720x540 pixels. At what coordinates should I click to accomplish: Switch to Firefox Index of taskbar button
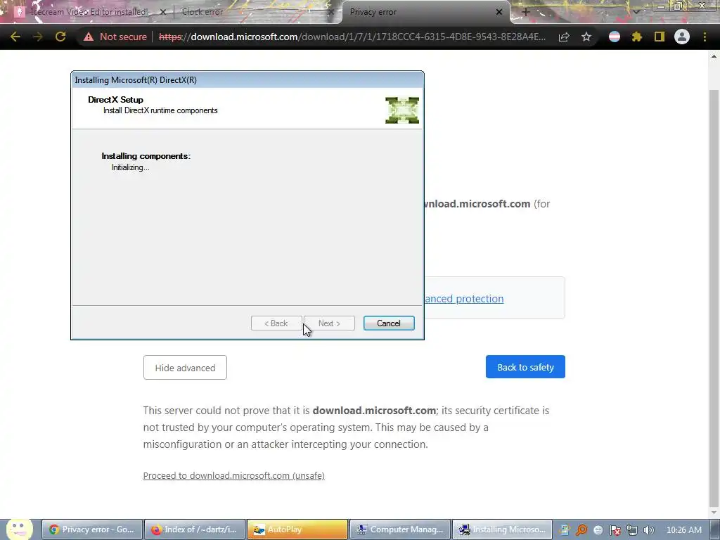(x=195, y=529)
